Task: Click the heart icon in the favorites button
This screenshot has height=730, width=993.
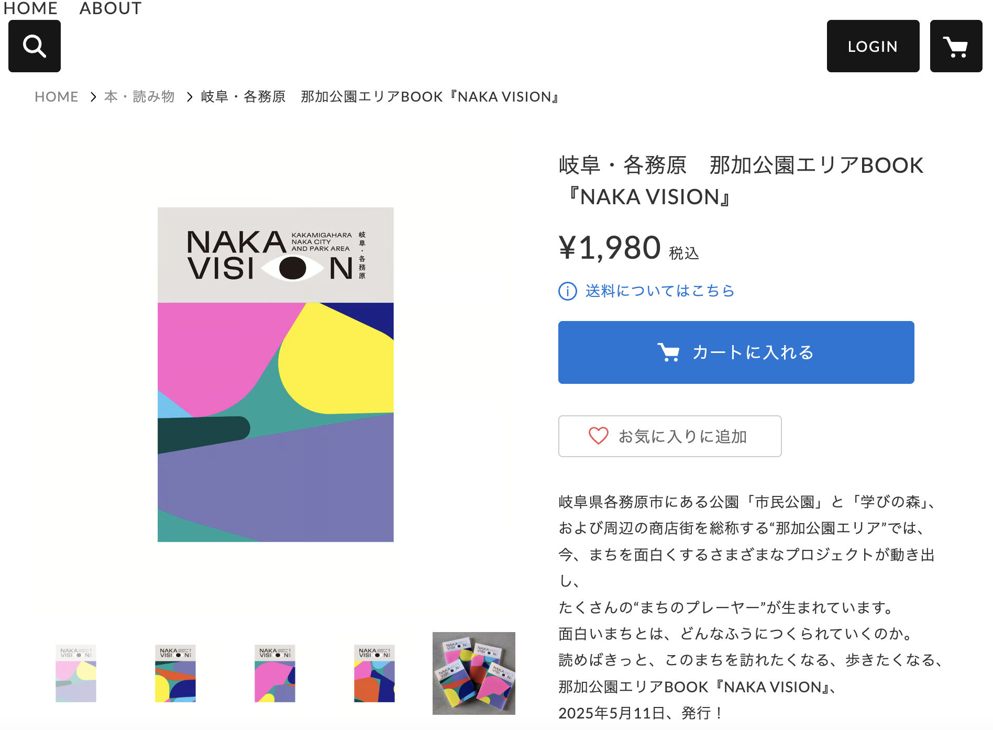Action: tap(598, 436)
